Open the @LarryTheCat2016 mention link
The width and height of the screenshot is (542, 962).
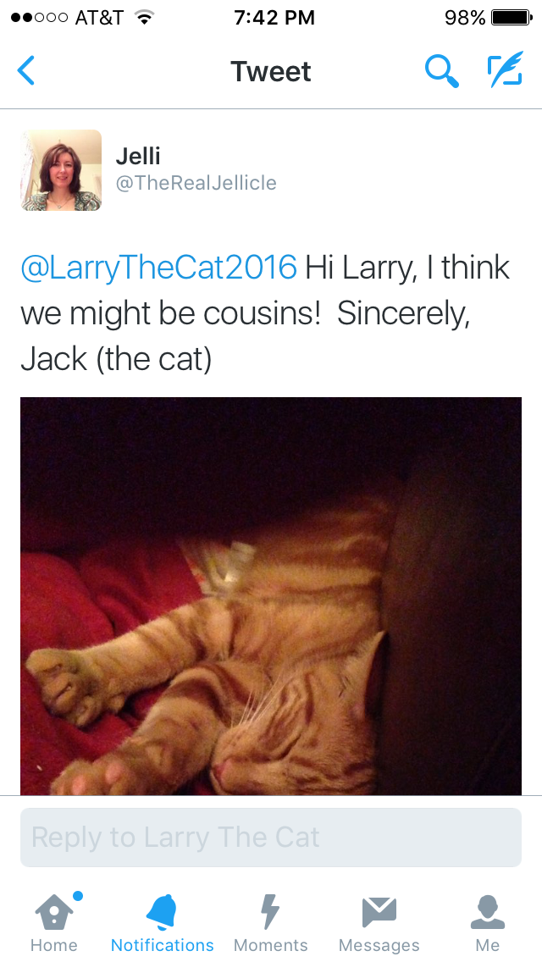tap(159, 268)
